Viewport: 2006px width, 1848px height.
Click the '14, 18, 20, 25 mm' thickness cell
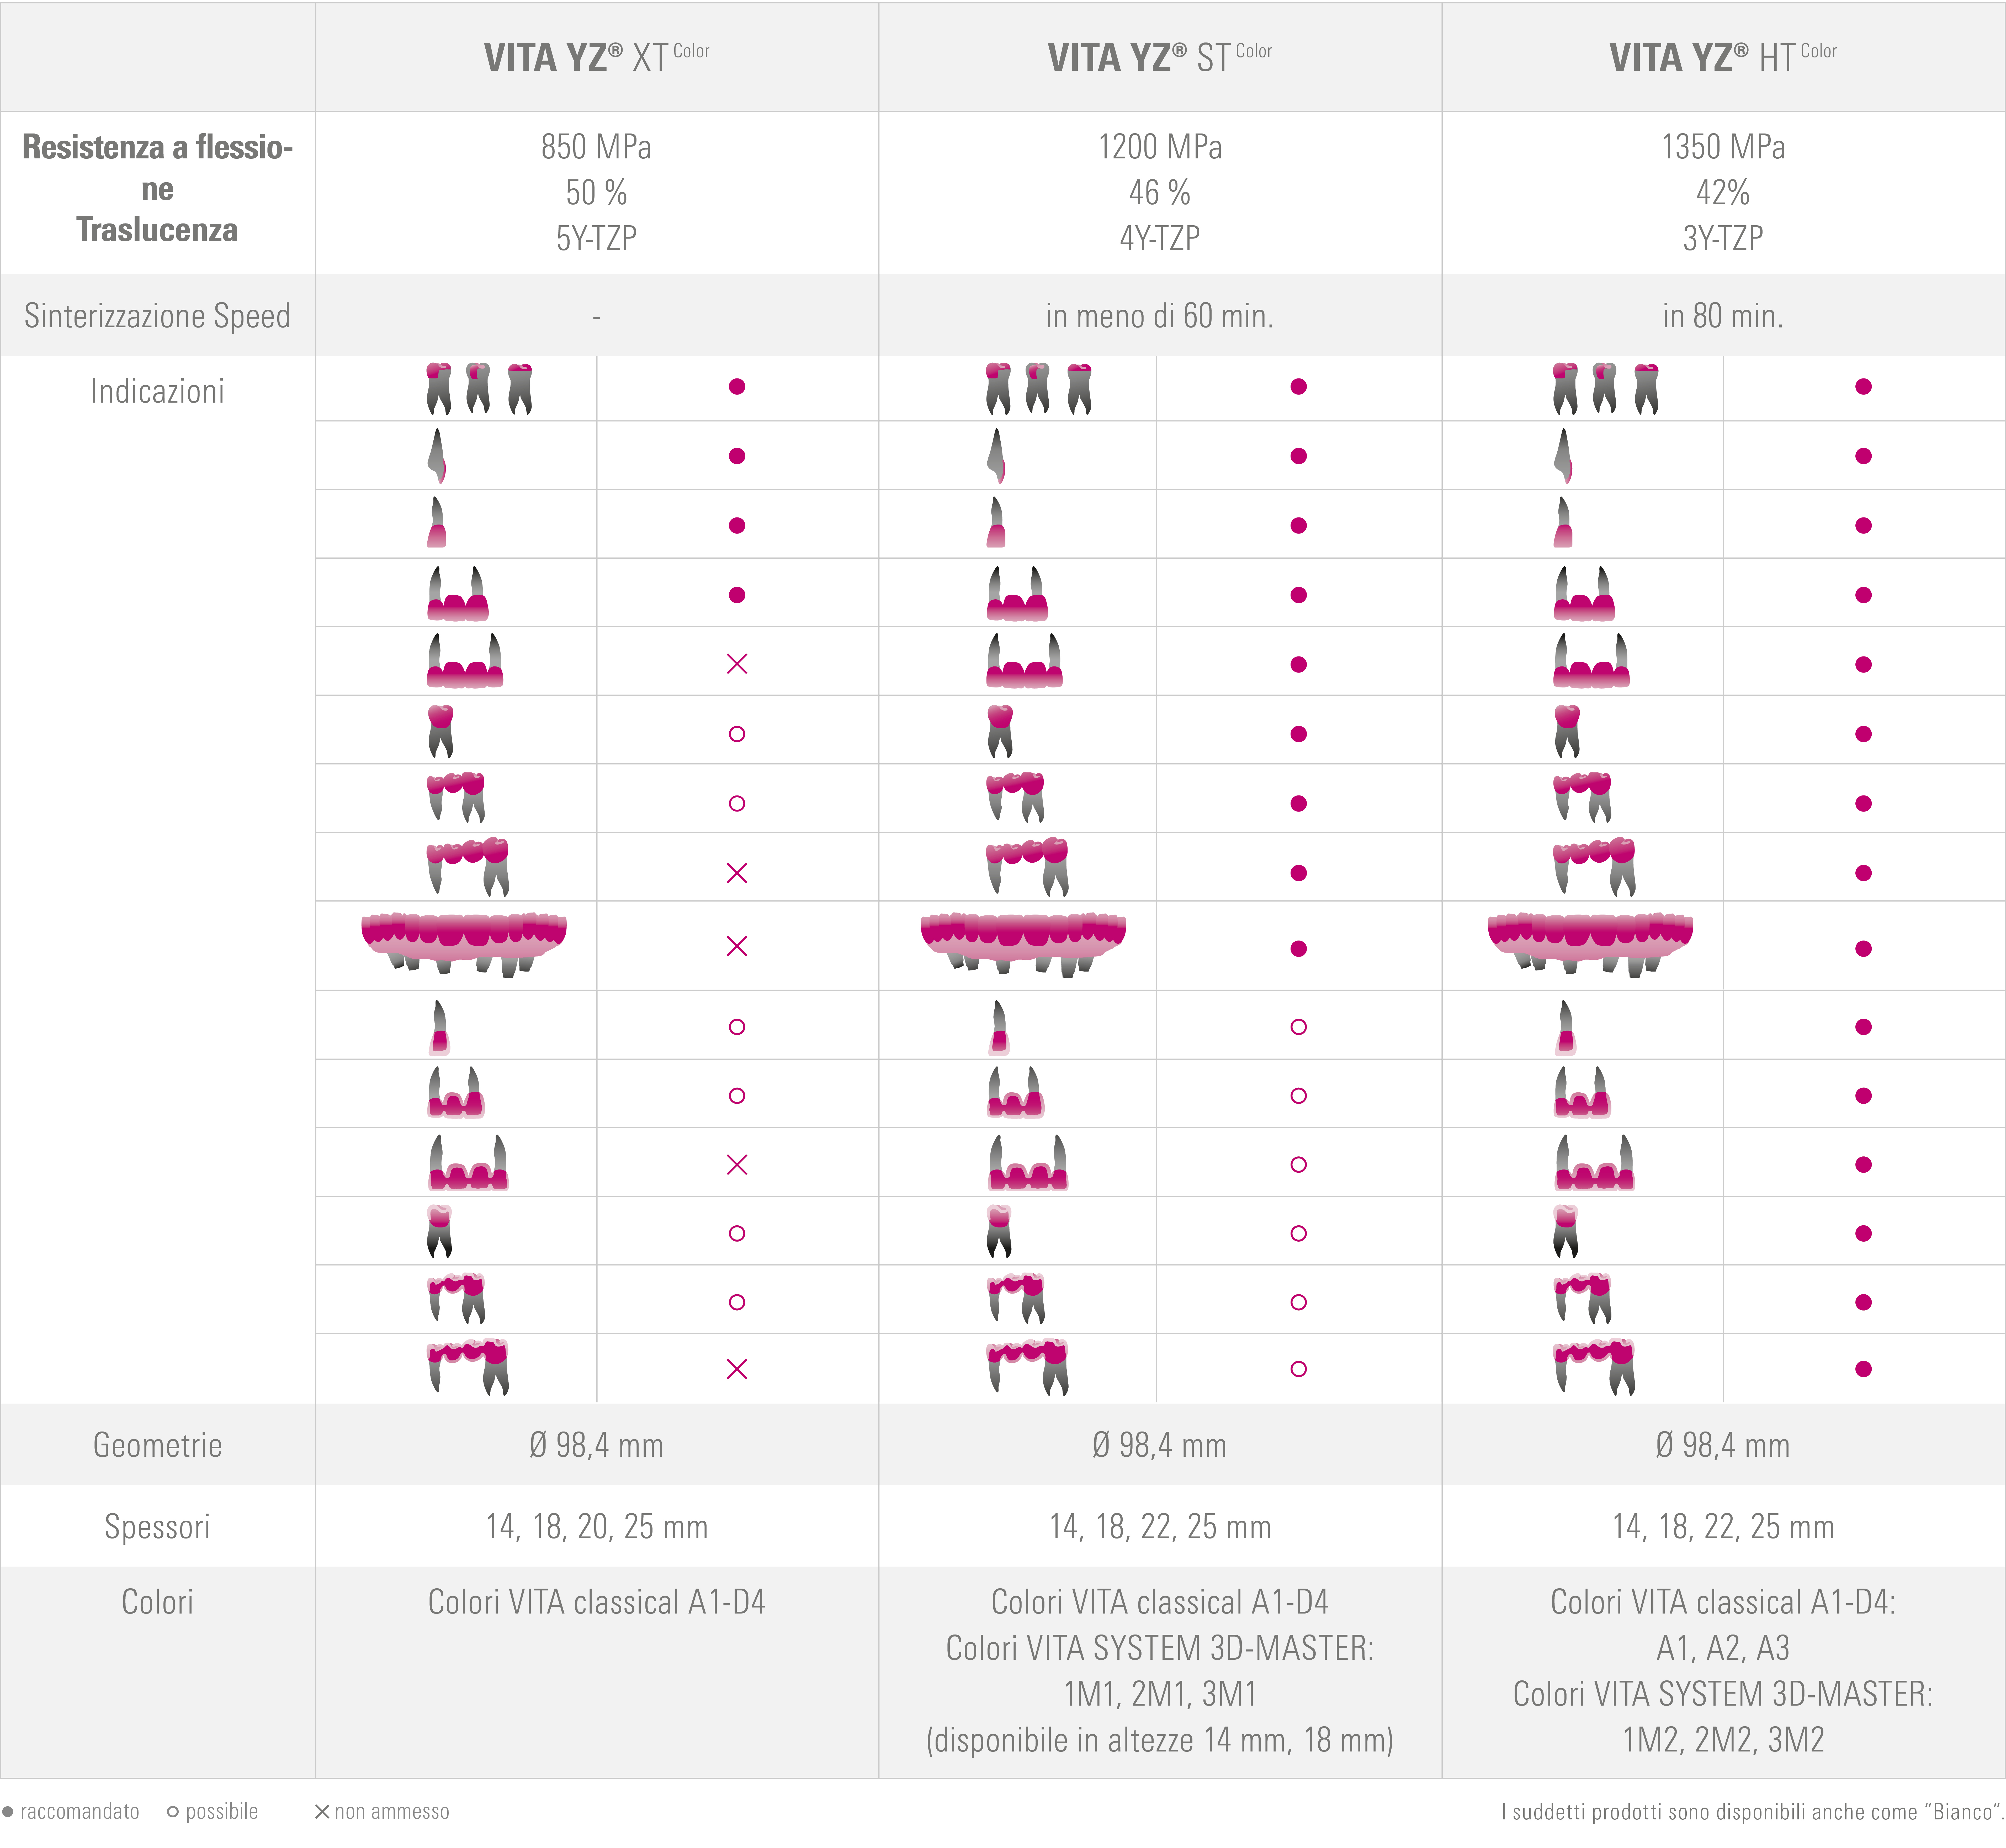[x=596, y=1526]
